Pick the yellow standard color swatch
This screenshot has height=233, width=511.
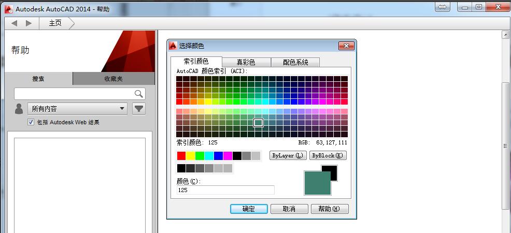tap(191, 156)
